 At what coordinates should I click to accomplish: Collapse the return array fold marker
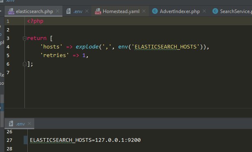[24, 38]
